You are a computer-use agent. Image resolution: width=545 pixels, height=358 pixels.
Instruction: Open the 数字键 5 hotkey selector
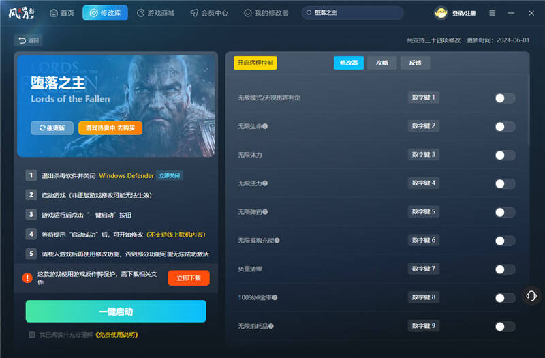424,211
